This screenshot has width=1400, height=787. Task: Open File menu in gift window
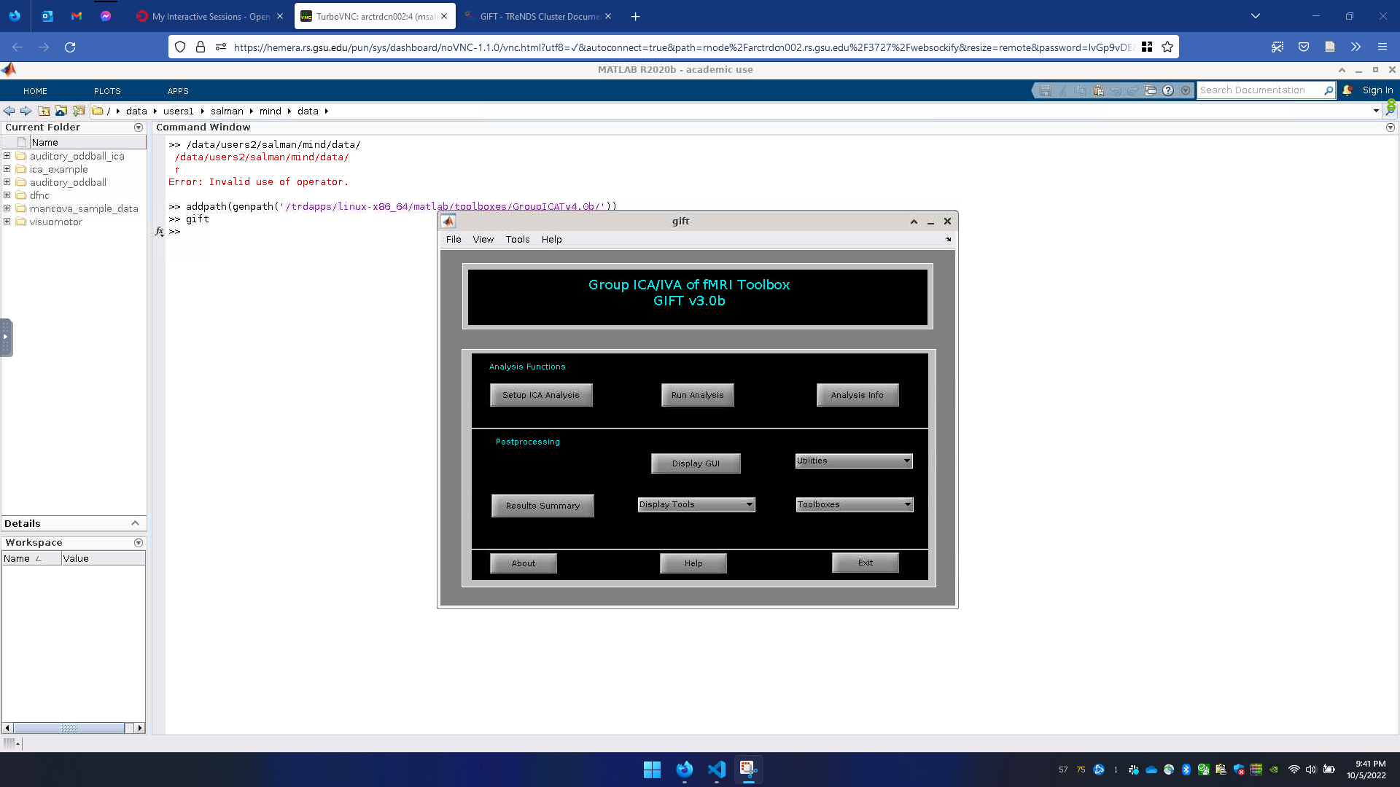click(x=454, y=239)
